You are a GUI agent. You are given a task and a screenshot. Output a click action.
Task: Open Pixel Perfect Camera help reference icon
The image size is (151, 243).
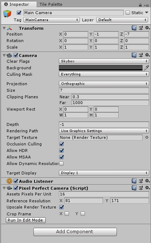134,188
